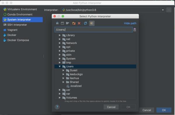This screenshot has width=175, height=115.
Task: Select the Library folder row
Action: (x=95, y=35)
